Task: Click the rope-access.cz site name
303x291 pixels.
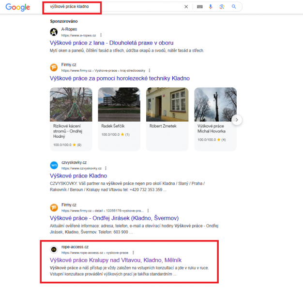Action: pos(75,247)
